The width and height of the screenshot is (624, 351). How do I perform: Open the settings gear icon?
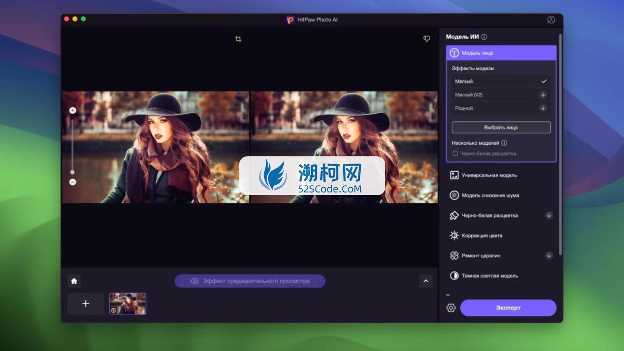[x=451, y=308]
